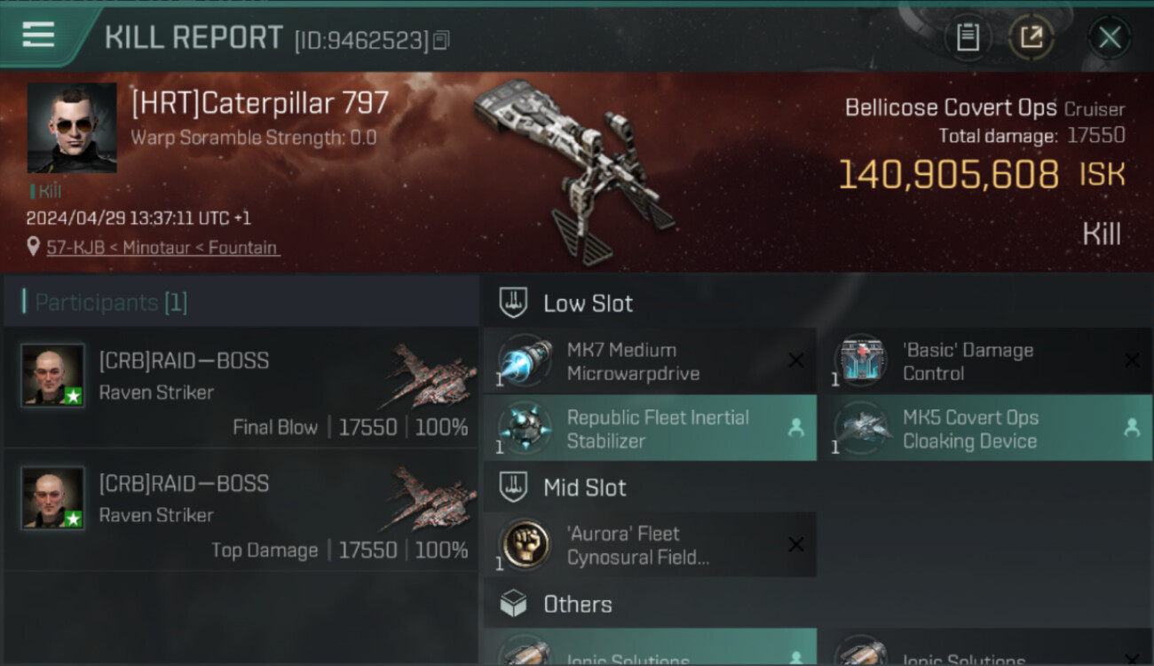Open RAID-BOSS Final Blow participant entry
This screenshot has height=666, width=1154.
241,387
